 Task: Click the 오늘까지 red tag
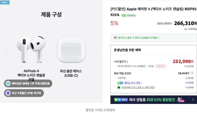click(161, 66)
